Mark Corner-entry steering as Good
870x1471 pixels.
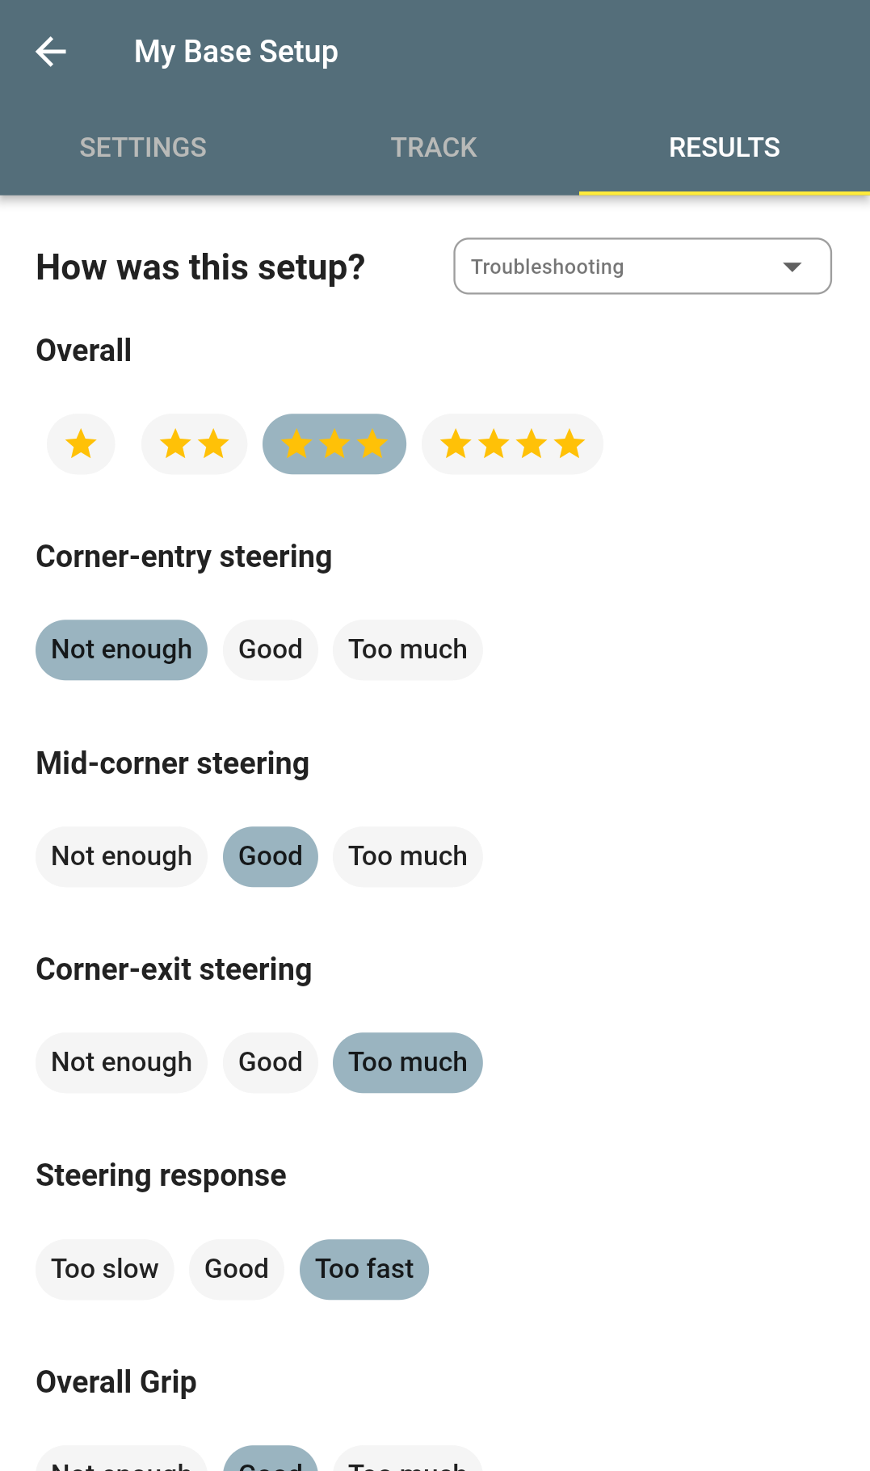pos(270,650)
